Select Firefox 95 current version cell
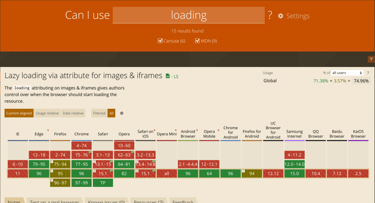 click(x=60, y=174)
